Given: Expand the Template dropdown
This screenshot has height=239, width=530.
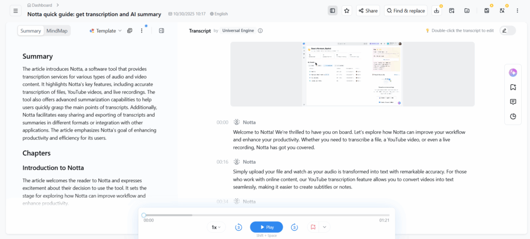Looking at the screenshot, I should [106, 30].
